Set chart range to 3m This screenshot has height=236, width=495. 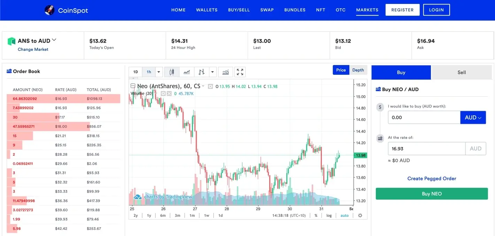pyautogui.click(x=177, y=215)
